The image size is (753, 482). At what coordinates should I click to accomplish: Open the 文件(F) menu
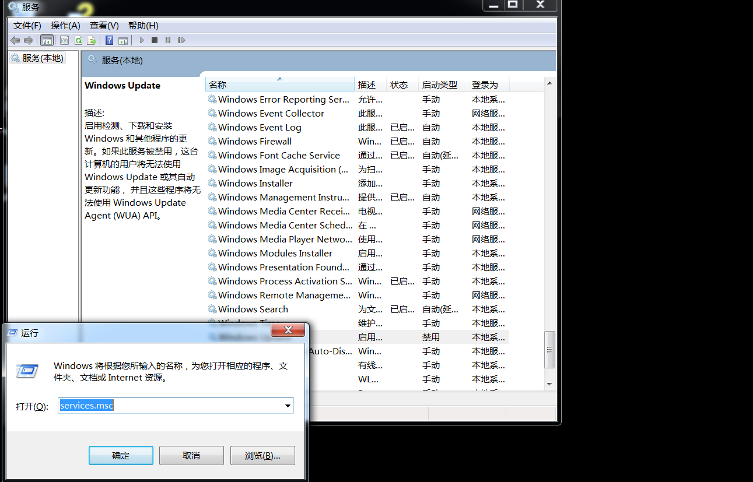27,25
